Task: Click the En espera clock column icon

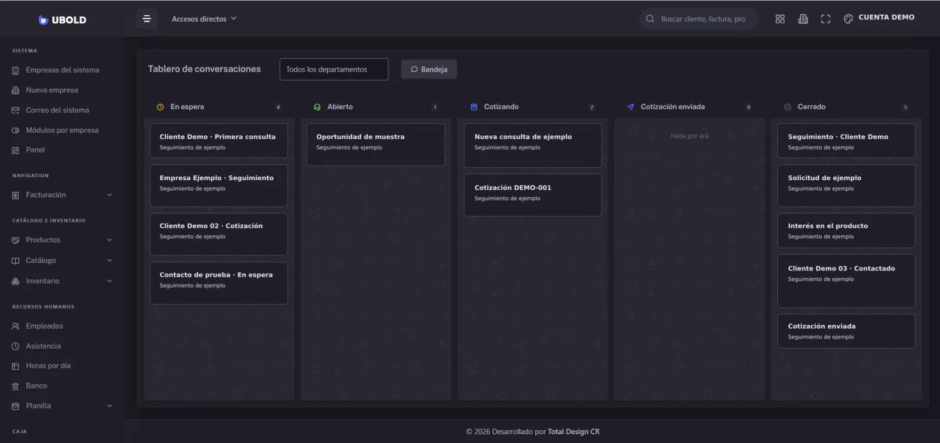Action: pyautogui.click(x=160, y=107)
